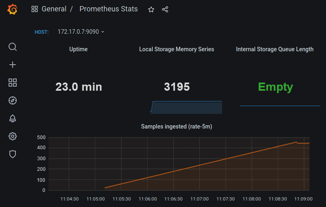The height and width of the screenshot is (207, 326).
Task: Click the 11:07:00 time axis label
Action: (200, 199)
